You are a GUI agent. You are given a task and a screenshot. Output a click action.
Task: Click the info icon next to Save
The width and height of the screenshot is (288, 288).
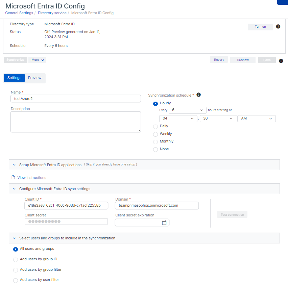pos(281,61)
